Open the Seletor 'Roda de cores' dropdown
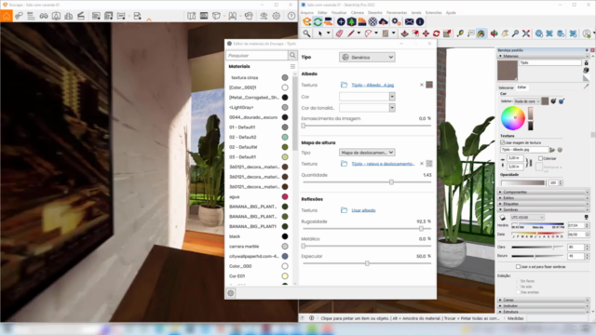The image size is (596, 335). pos(527,101)
